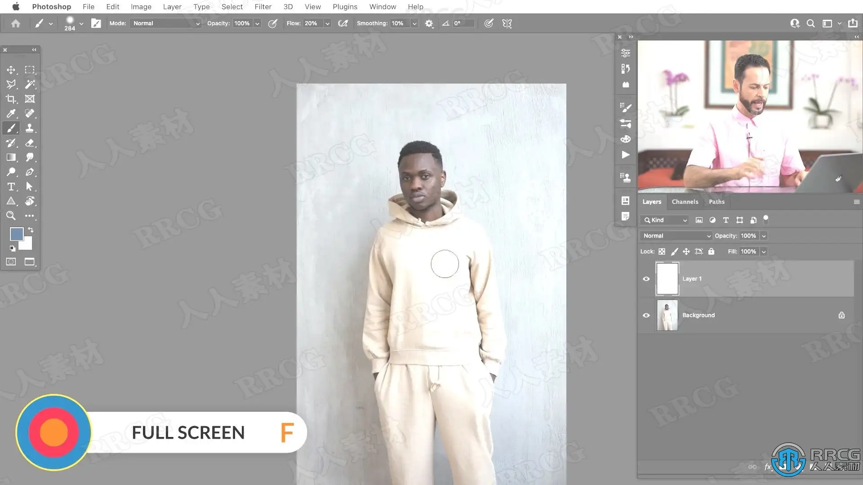Select the Shape tool
The height and width of the screenshot is (485, 863).
[11, 201]
